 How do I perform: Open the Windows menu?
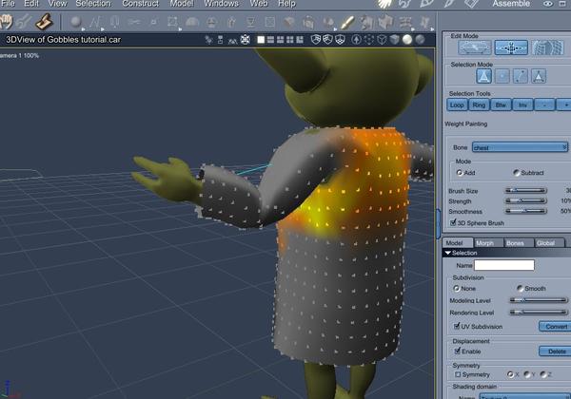tap(222, 4)
